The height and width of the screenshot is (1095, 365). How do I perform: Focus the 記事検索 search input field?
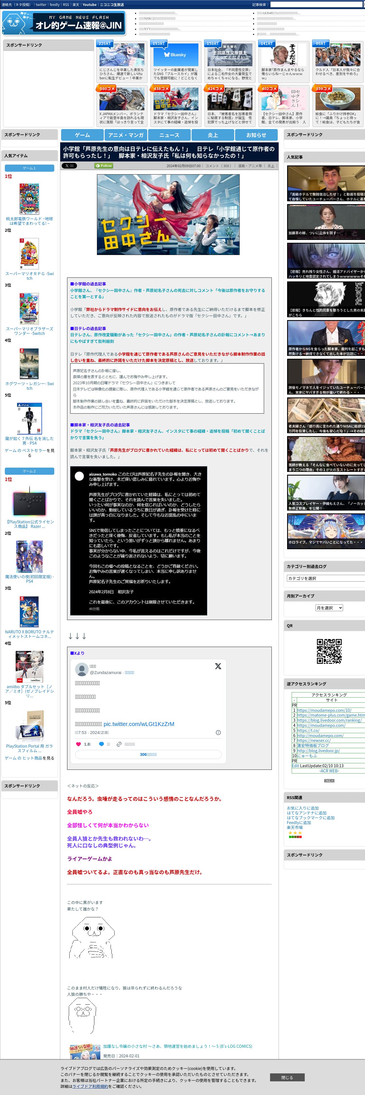click(x=317, y=5)
